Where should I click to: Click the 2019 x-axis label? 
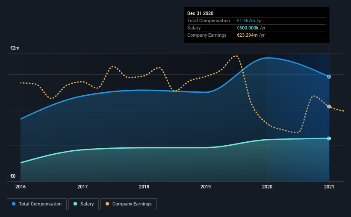pos(206,187)
